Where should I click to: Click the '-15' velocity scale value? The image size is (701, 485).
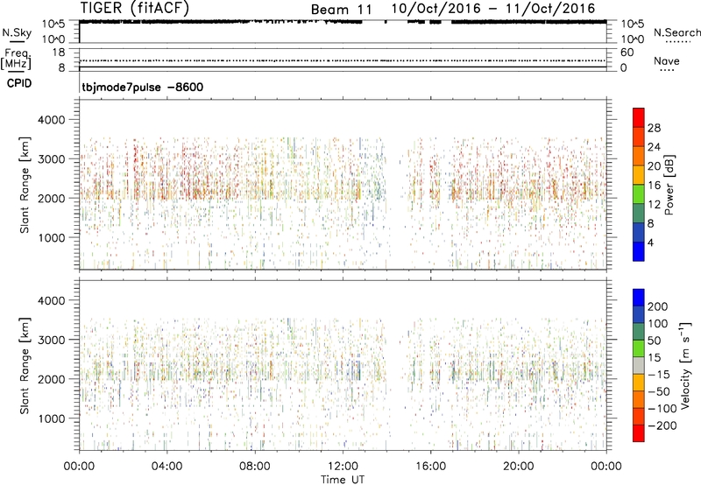[659, 375]
